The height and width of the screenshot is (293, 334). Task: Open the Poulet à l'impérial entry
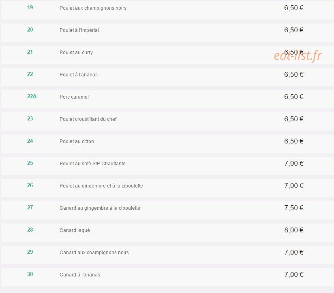(79, 30)
